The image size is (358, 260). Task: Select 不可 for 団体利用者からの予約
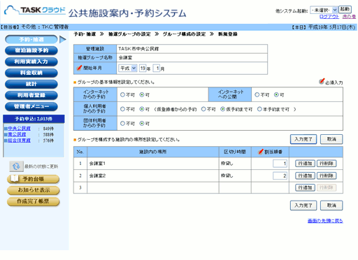point(122,124)
